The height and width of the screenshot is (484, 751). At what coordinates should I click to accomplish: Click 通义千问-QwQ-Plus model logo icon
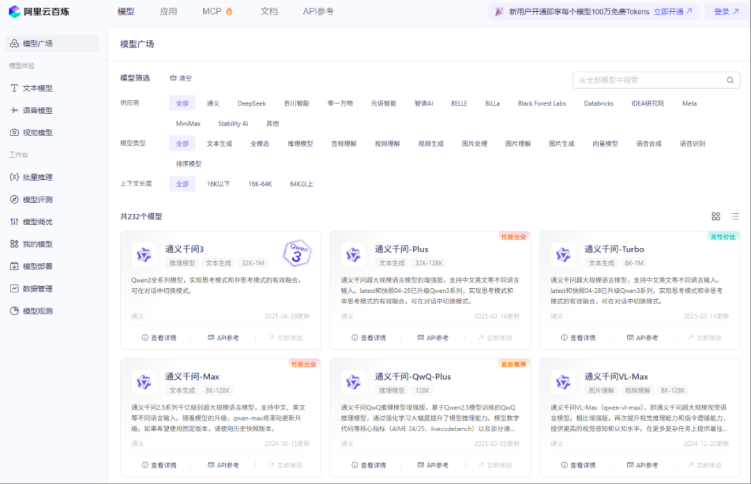[x=353, y=382]
